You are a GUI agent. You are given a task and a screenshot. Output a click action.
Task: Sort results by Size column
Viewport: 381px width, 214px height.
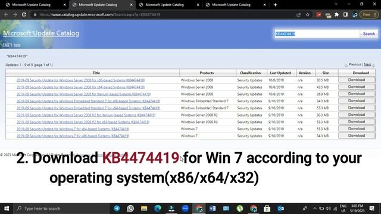326,73
